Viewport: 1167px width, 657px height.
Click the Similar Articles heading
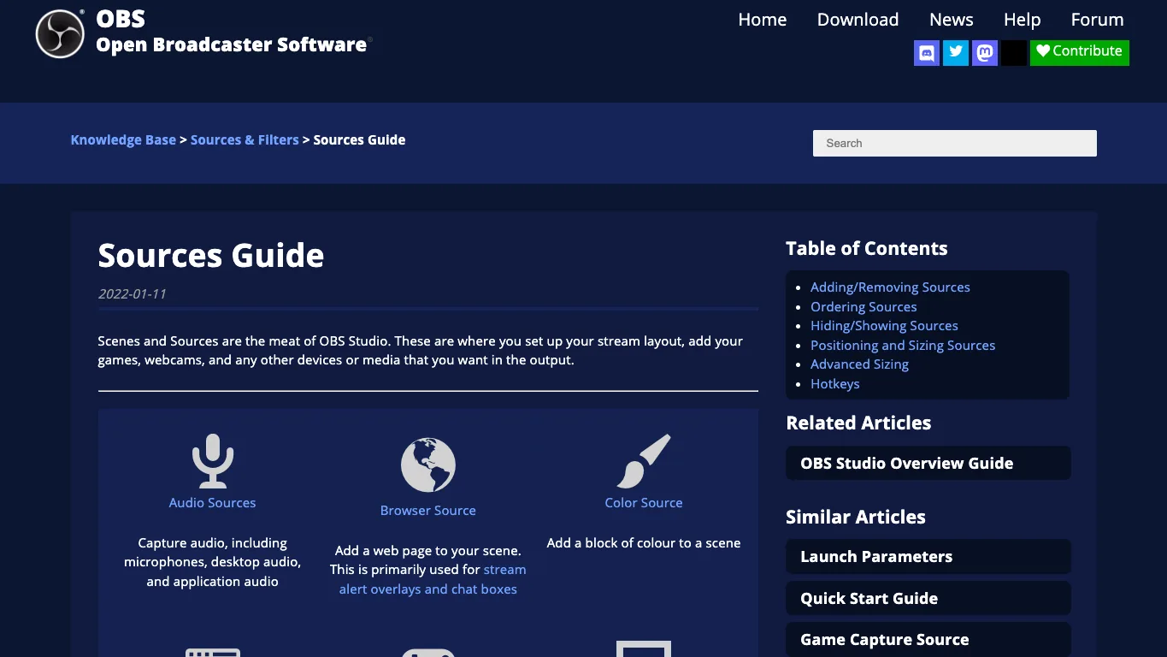point(856,517)
